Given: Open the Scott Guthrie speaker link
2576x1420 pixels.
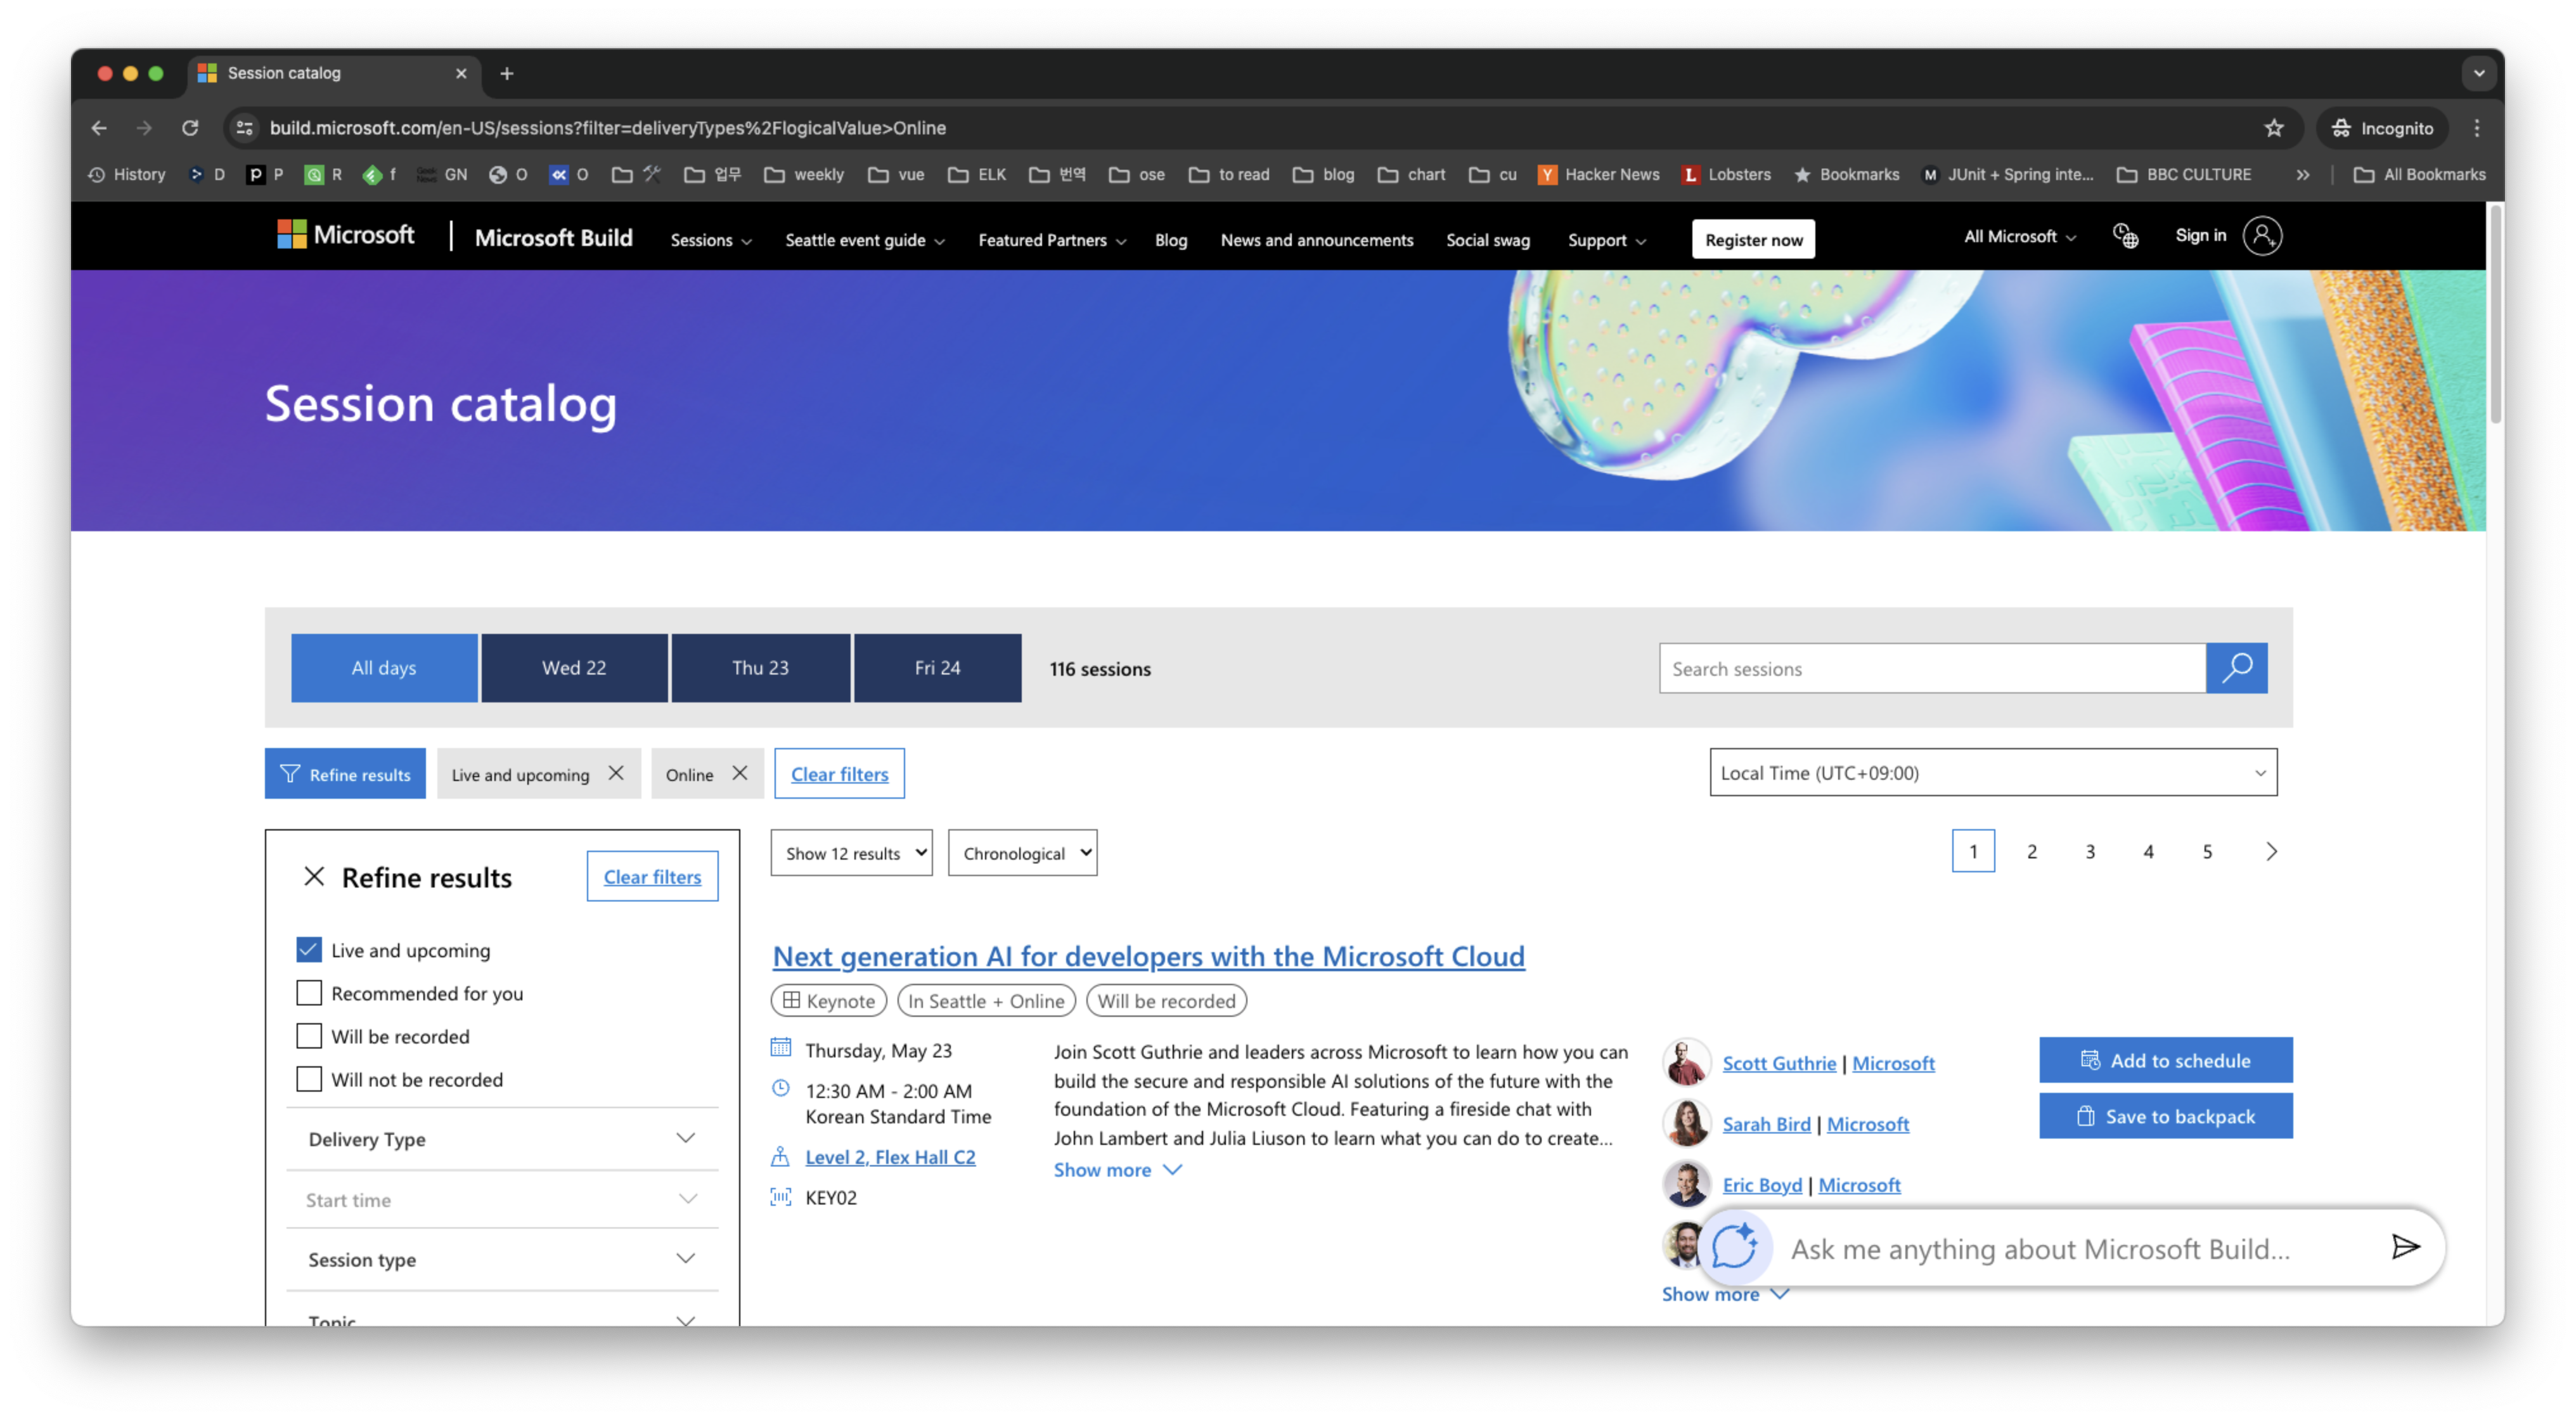Looking at the screenshot, I should pos(1779,1063).
